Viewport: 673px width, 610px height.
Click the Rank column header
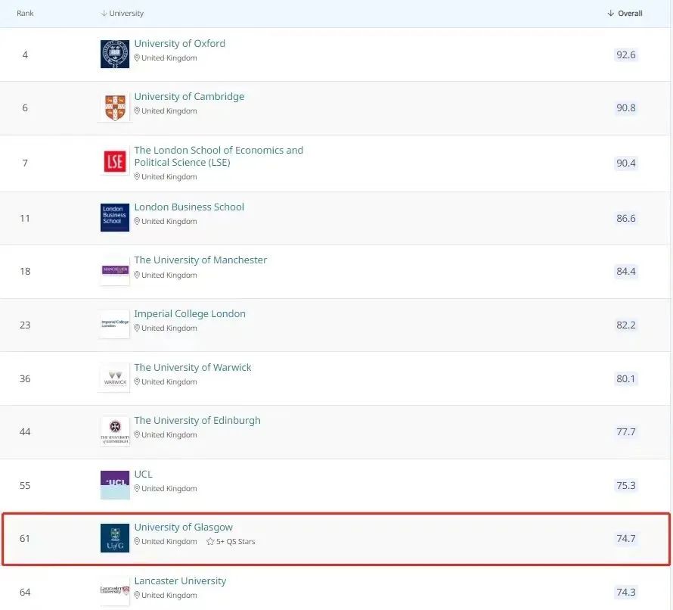pos(25,14)
